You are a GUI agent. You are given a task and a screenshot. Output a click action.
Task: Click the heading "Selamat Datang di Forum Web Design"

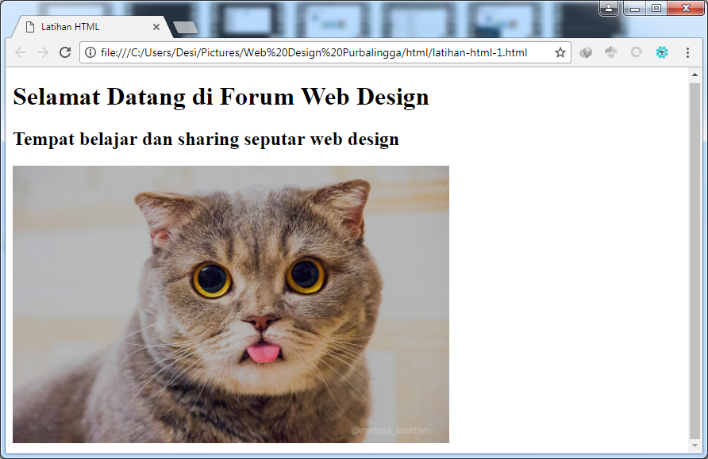pos(221,97)
